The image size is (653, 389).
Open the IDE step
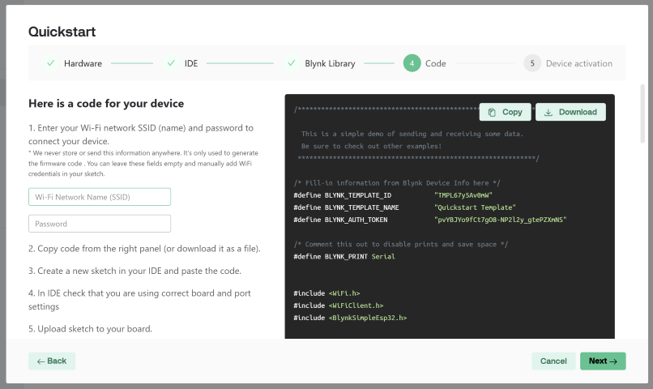pyautogui.click(x=191, y=64)
